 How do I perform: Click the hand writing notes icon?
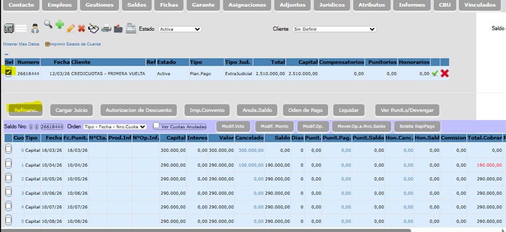click(93, 28)
